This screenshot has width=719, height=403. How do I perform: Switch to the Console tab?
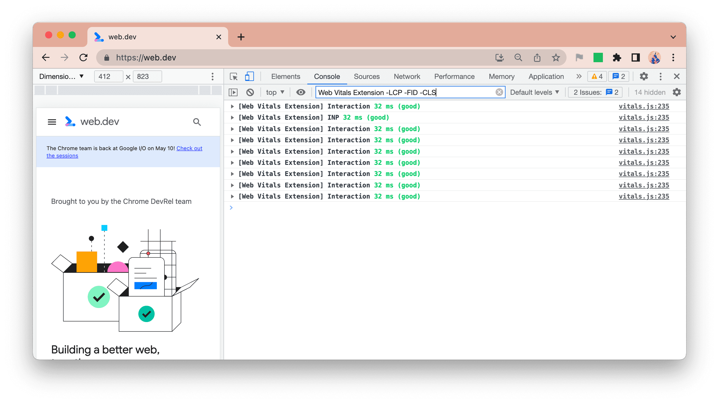click(327, 76)
